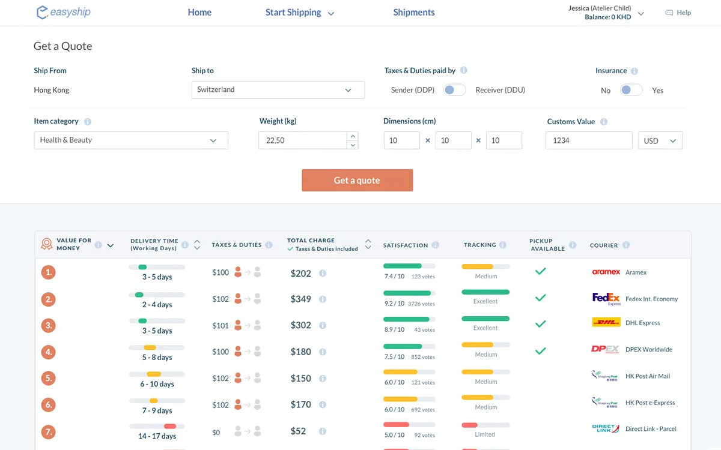Click the Value for Money ribbon icon
The image size is (721, 450).
tap(46, 244)
